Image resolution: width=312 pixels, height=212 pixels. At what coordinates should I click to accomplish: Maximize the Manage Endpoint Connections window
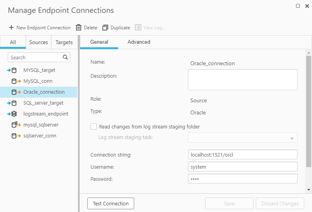click(298, 6)
